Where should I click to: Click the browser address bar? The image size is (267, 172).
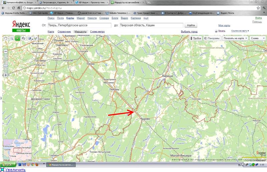(x=141, y=8)
